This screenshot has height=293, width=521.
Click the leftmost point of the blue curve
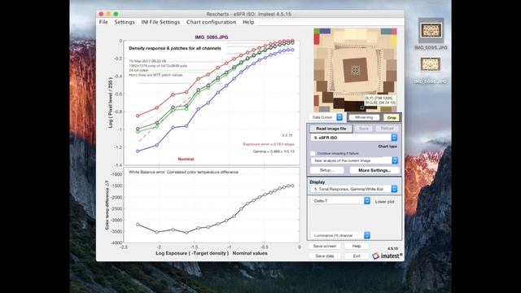click(x=138, y=151)
